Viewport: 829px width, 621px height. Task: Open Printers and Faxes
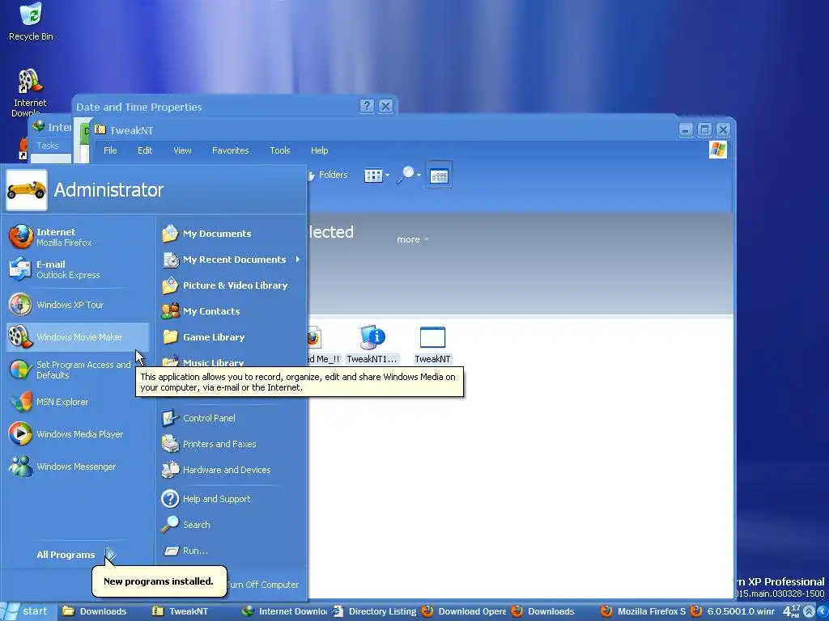pos(231,444)
